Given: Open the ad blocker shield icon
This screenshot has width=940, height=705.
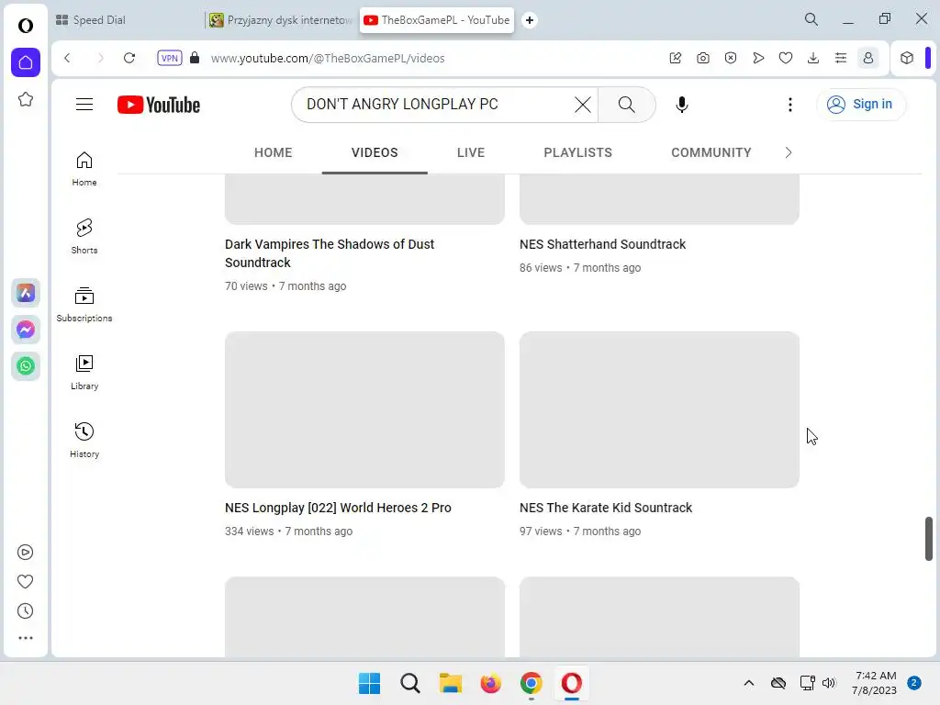Looking at the screenshot, I should (x=730, y=58).
